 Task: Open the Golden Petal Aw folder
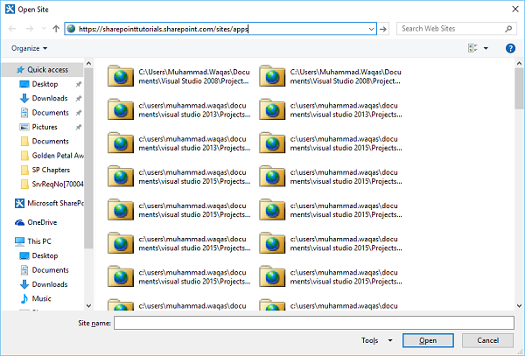52,156
